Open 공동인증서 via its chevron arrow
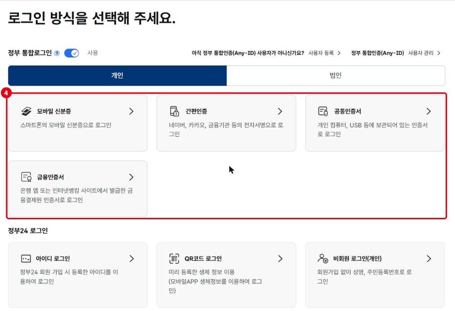Image resolution: width=455 pixels, height=311 pixels. click(429, 111)
